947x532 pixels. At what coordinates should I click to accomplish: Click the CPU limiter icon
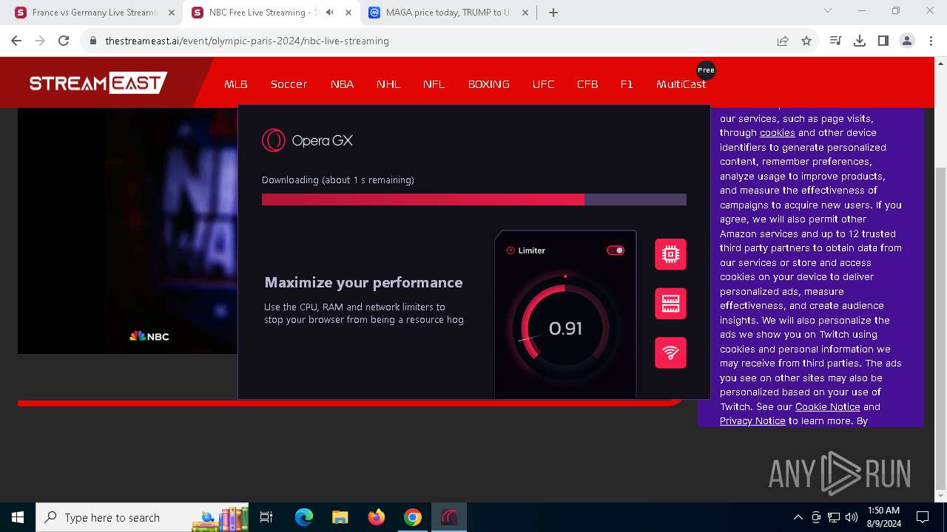[x=670, y=254]
